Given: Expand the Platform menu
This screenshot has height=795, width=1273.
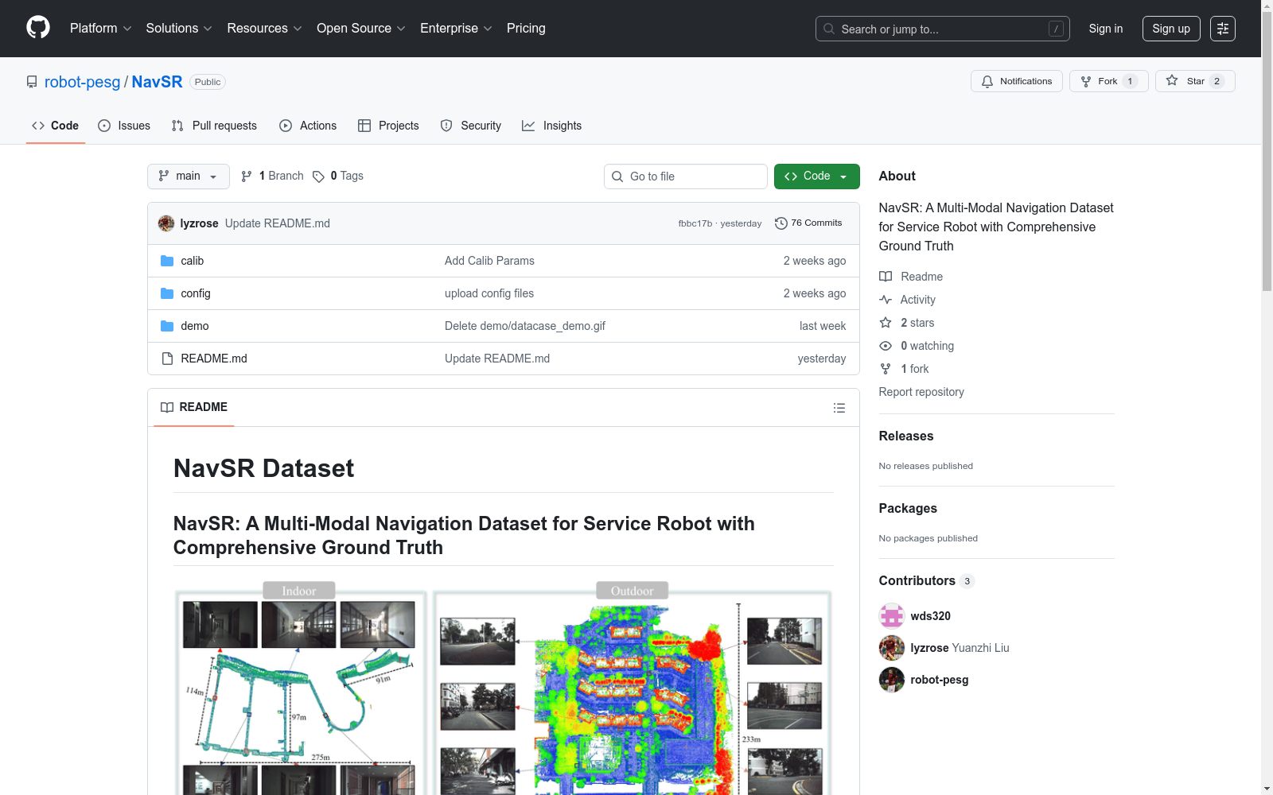Looking at the screenshot, I should 100,28.
